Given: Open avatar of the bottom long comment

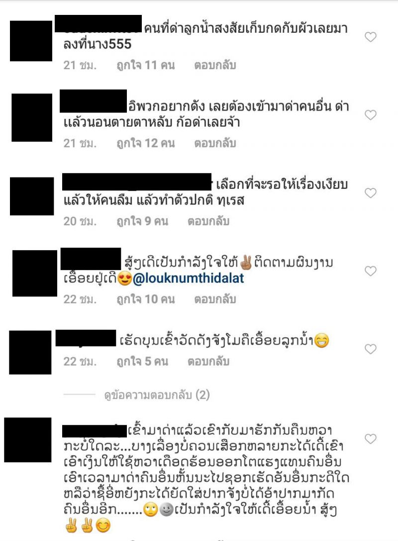Looking at the screenshot, I should [x=28, y=440].
